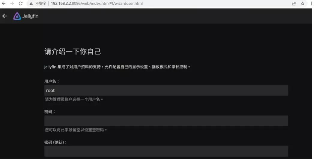
Task: Select the URL 192.168.2.2:8096 address field
Action: click(x=97, y=3)
